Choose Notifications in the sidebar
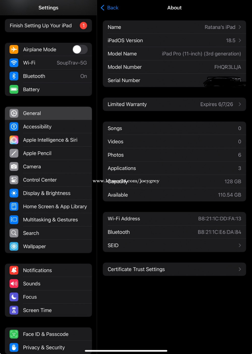 [37, 270]
